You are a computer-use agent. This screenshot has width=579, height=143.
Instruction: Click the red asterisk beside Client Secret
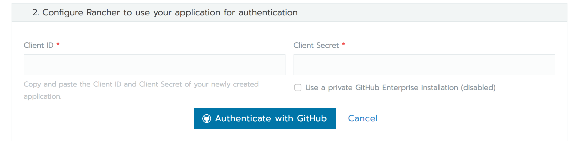tap(343, 45)
